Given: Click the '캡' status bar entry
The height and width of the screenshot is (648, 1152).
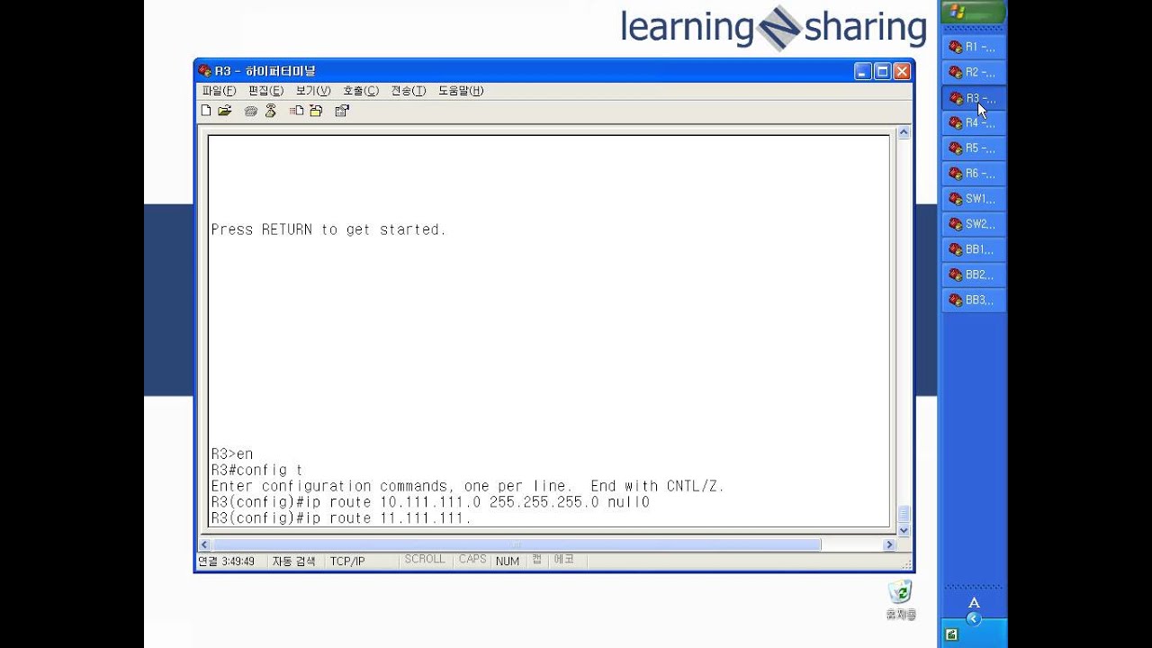Looking at the screenshot, I should (536, 560).
